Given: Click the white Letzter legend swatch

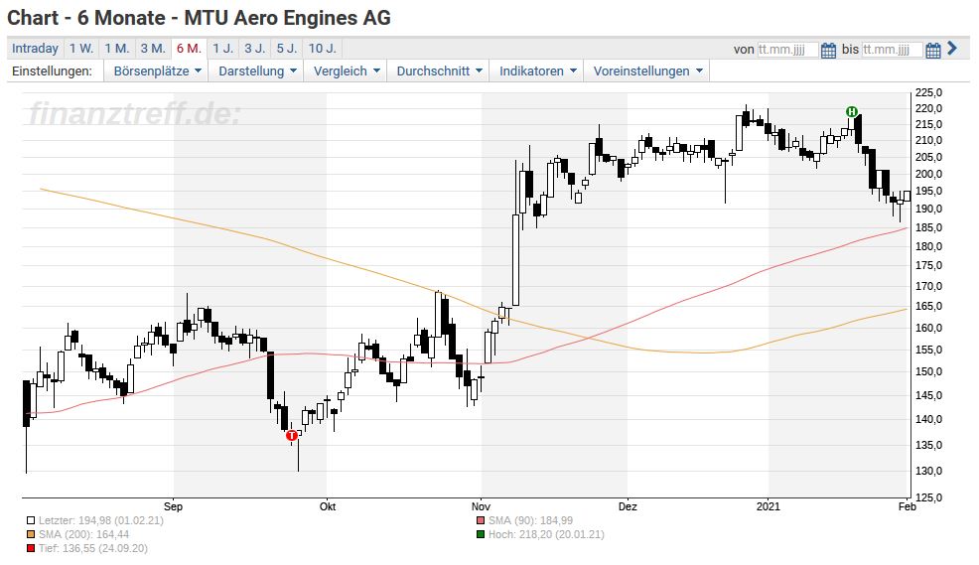Looking at the screenshot, I should tap(31, 520).
